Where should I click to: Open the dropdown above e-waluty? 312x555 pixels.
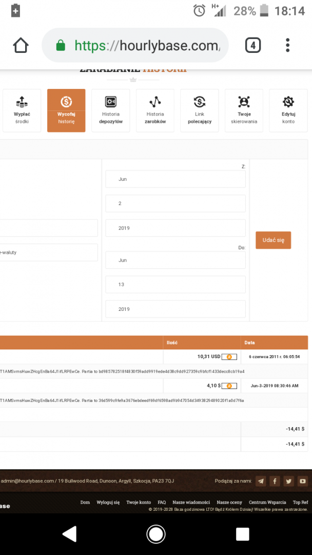pyautogui.click(x=49, y=228)
